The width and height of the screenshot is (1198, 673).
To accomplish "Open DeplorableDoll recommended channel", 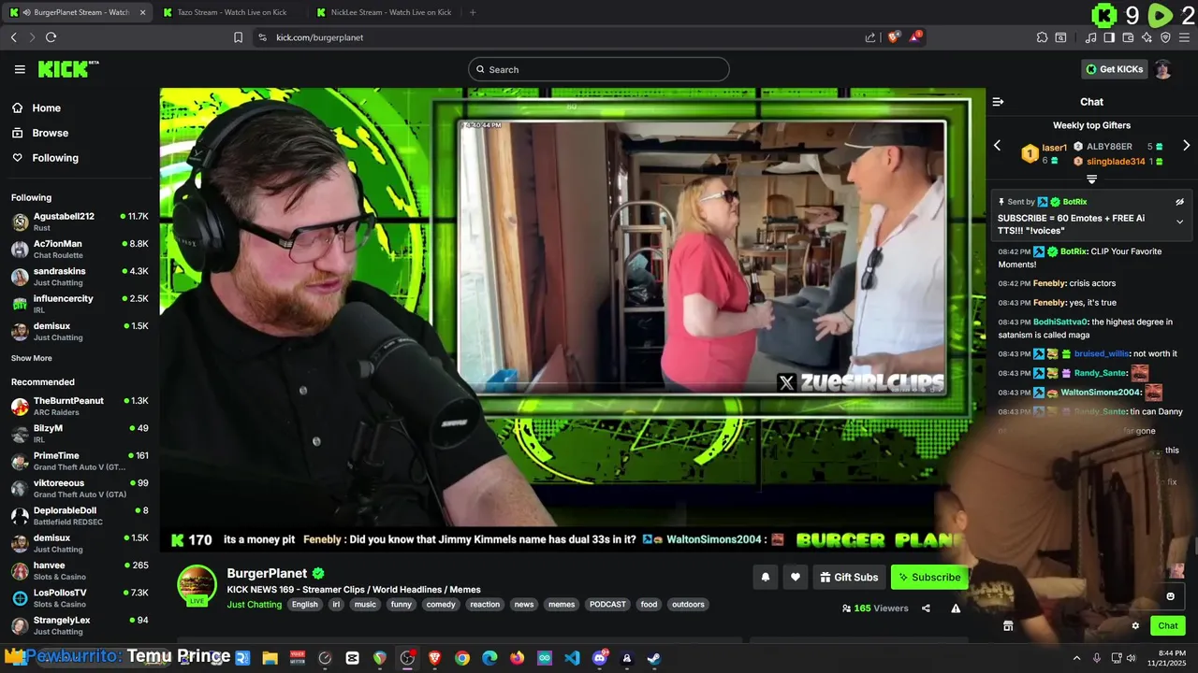I will point(80,516).
